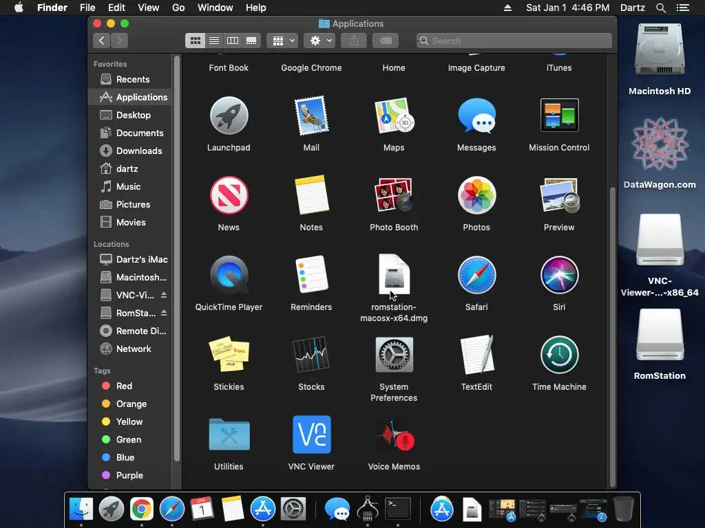Click the Share toolbar button
The height and width of the screenshot is (528, 705).
[x=355, y=41]
